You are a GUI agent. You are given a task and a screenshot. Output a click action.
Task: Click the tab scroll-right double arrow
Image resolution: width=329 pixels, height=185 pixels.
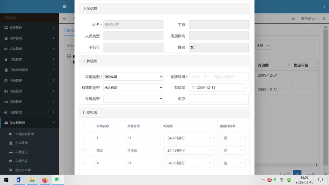click(x=293, y=18)
